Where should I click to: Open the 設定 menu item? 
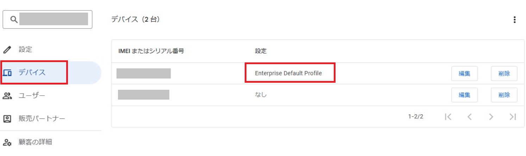pos(25,50)
